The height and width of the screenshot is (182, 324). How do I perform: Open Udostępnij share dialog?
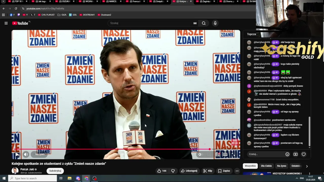pos(189,171)
